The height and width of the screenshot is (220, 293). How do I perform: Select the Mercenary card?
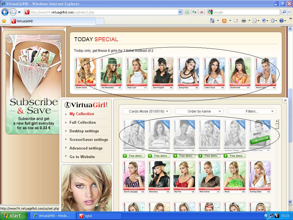[x=159, y=177]
